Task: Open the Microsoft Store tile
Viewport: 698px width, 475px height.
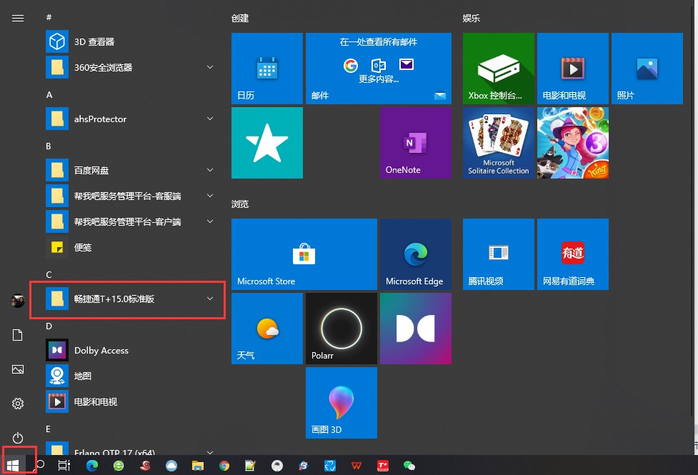Action: tap(304, 254)
